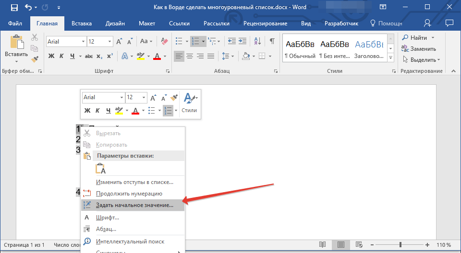Toggle strikethrough (abc) formatting in ribbon
This screenshot has width=461, height=253.
point(89,56)
